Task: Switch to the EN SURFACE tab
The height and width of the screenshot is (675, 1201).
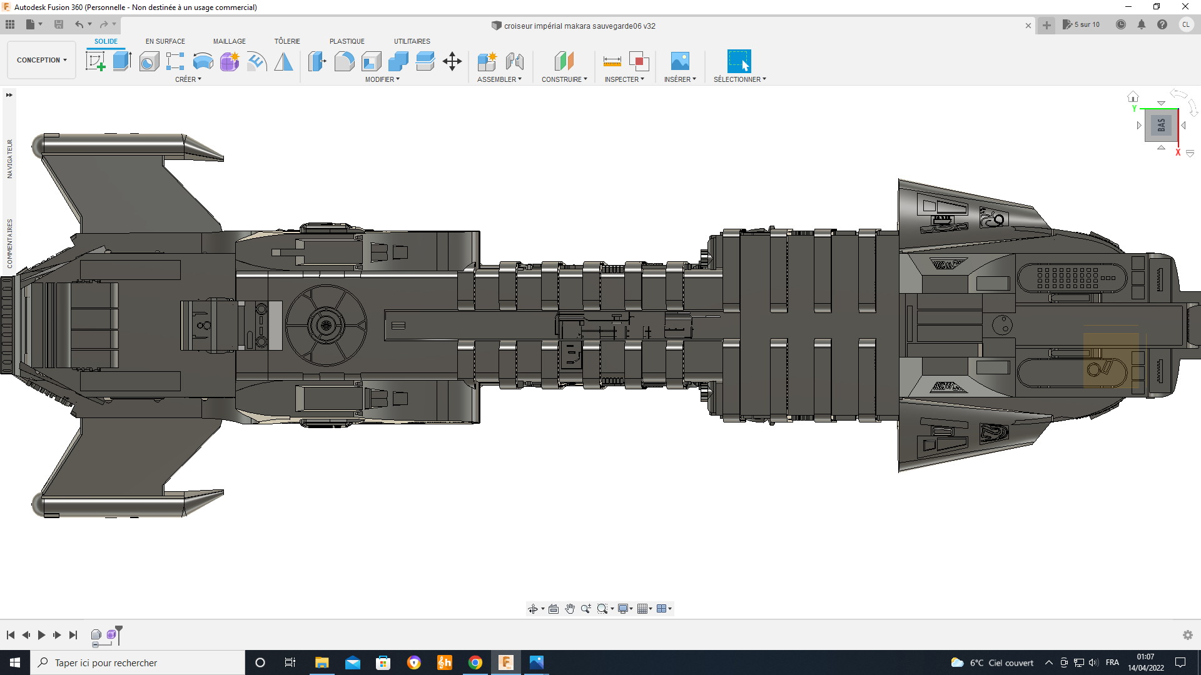Action: click(x=165, y=41)
